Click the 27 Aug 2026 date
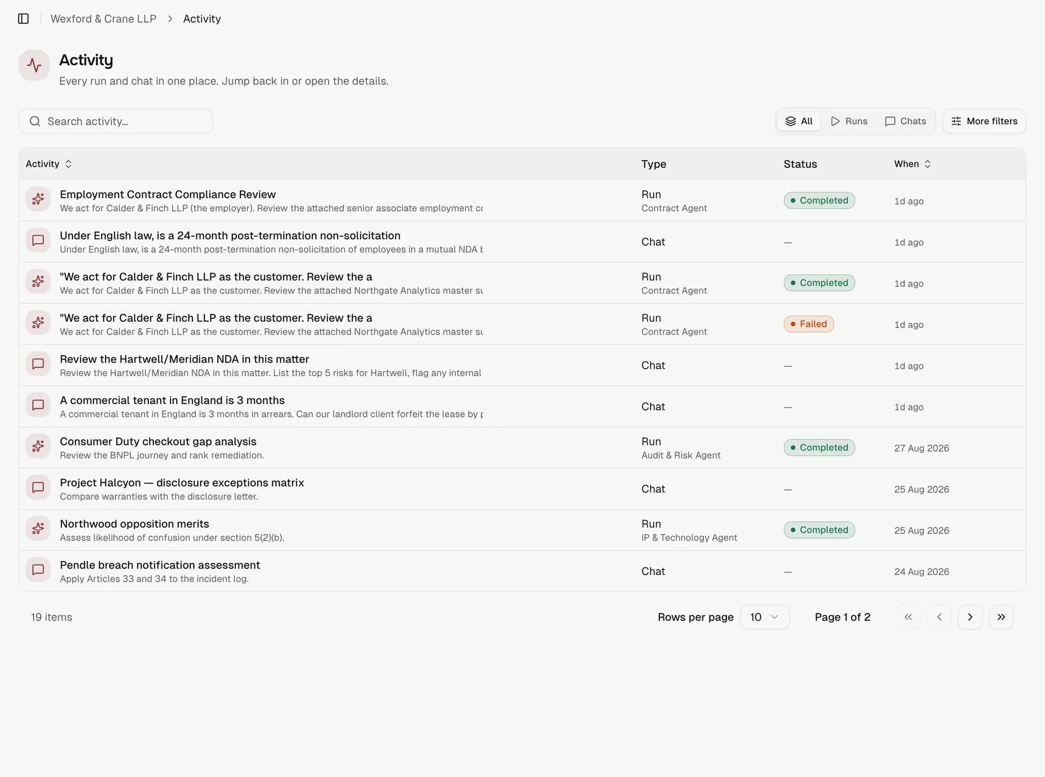 point(922,448)
